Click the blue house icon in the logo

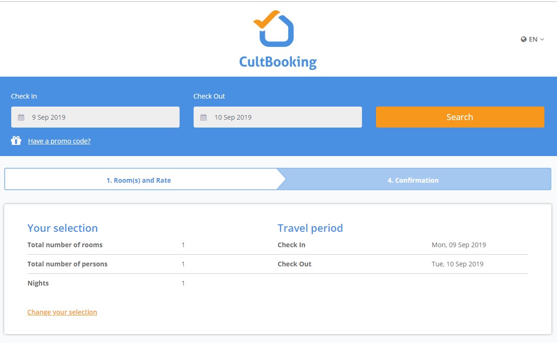[278, 33]
